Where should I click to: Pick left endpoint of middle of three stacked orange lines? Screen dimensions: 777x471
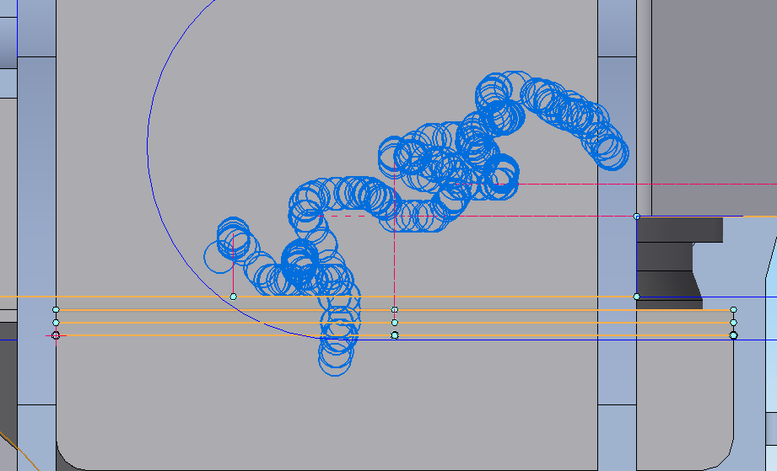(56, 323)
